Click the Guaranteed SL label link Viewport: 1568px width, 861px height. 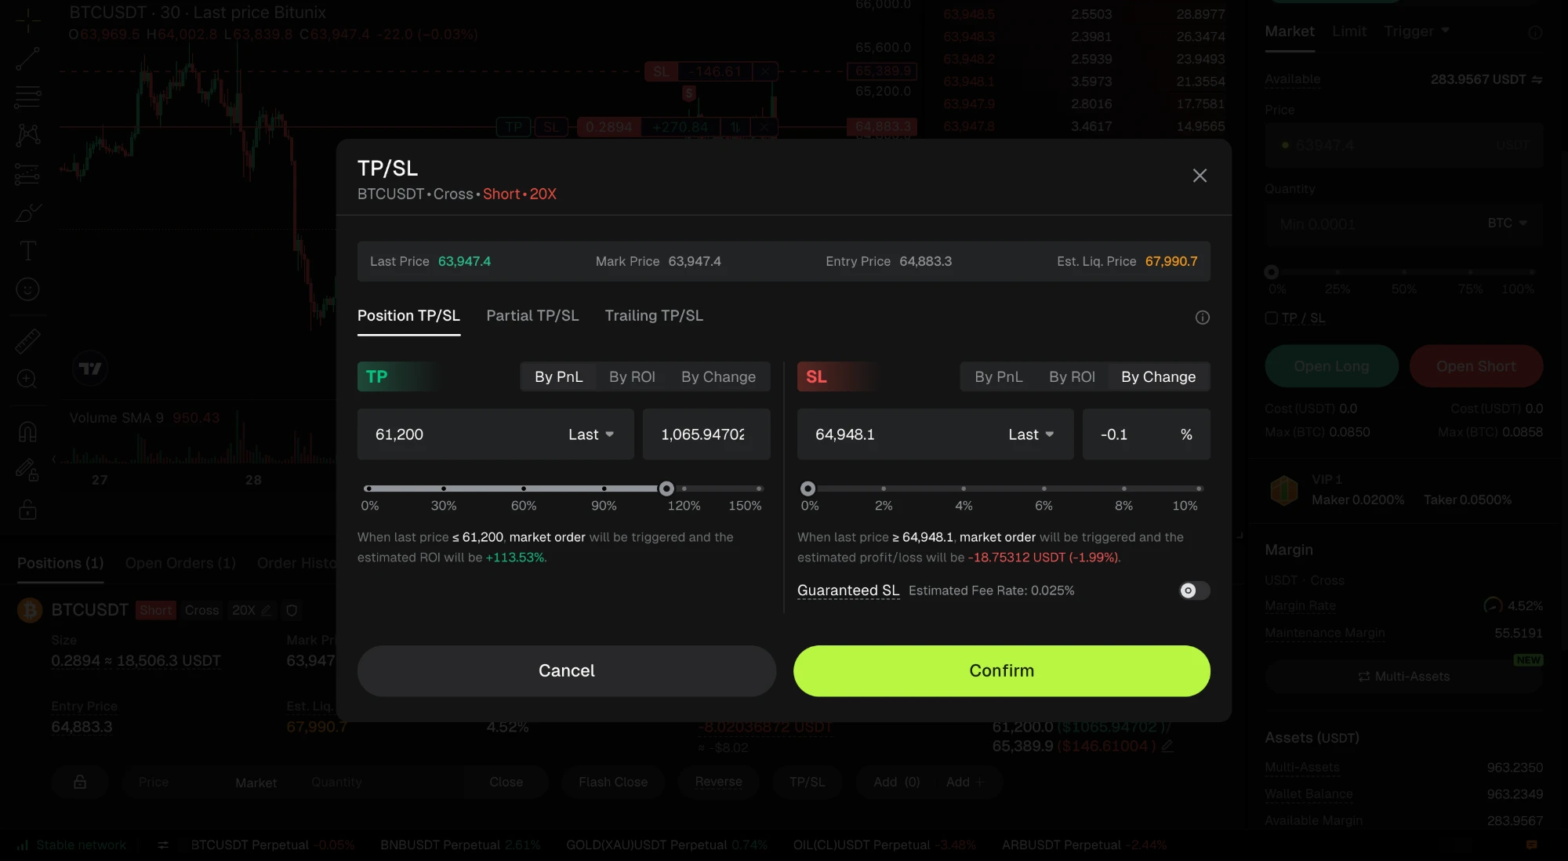click(848, 590)
